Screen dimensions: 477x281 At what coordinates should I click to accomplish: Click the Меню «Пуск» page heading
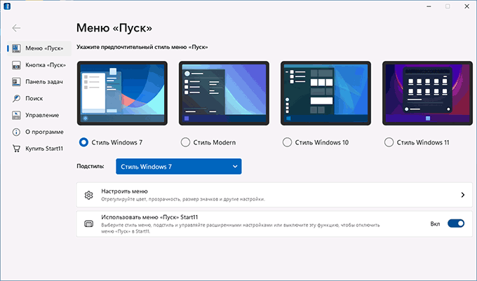114,28
